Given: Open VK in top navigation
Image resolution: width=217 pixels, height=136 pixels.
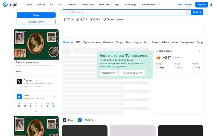Looking at the screenshot, I should 60,5.
